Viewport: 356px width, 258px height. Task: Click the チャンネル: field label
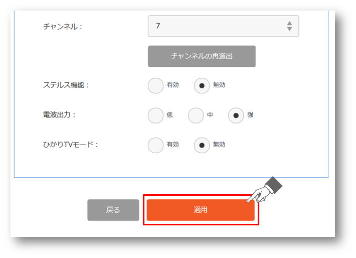[63, 27]
